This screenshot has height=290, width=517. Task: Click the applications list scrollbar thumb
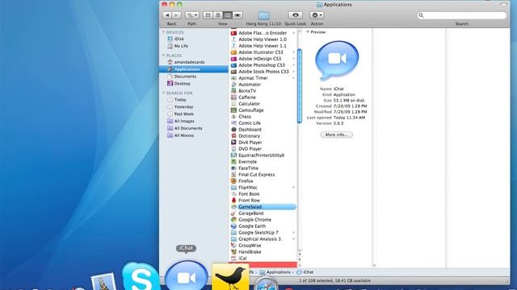coord(300,86)
